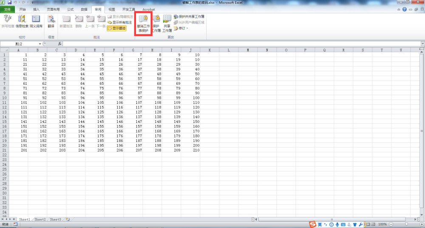Image resolution: width=425 pixels, height=228 pixels.
Task: Switch to the View (视图) tab
Action: point(112,9)
